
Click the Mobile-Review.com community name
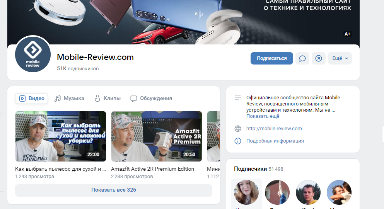pyautogui.click(x=95, y=57)
